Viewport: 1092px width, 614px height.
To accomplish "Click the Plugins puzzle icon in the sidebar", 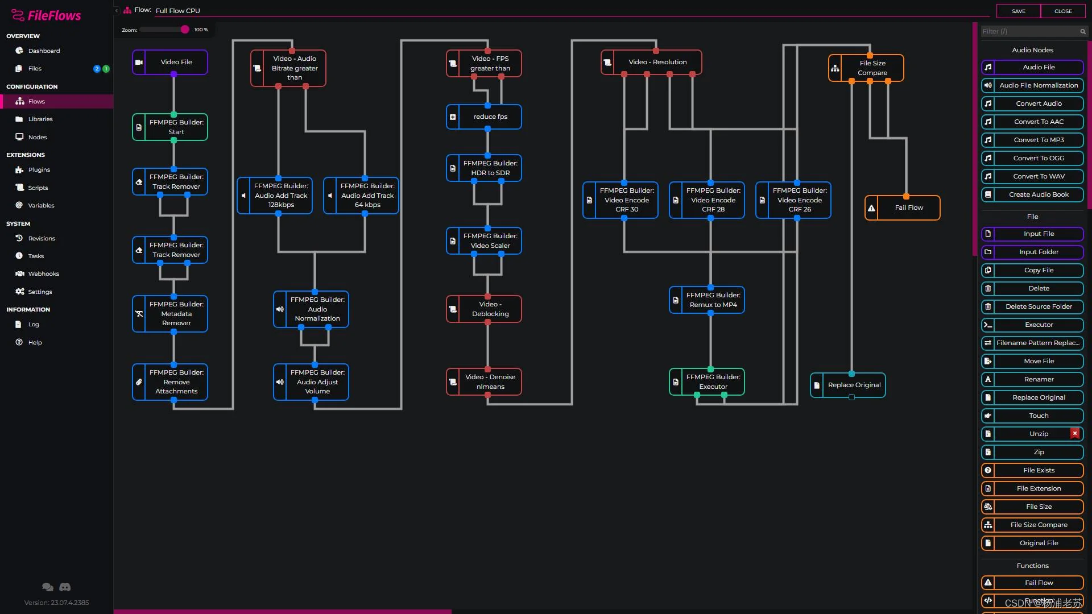I will point(19,169).
